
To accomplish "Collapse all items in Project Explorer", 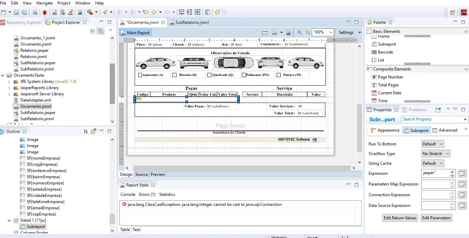I will pyautogui.click(x=92, y=31).
